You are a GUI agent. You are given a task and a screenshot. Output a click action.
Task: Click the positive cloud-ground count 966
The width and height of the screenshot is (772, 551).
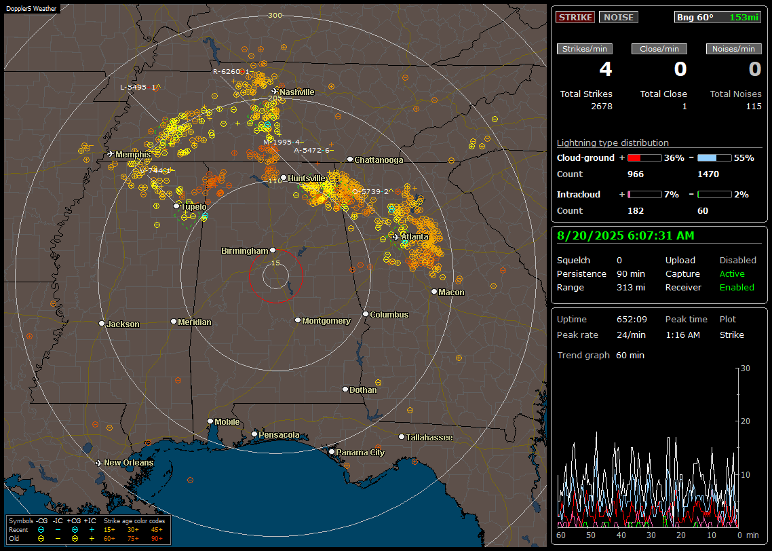pos(636,174)
